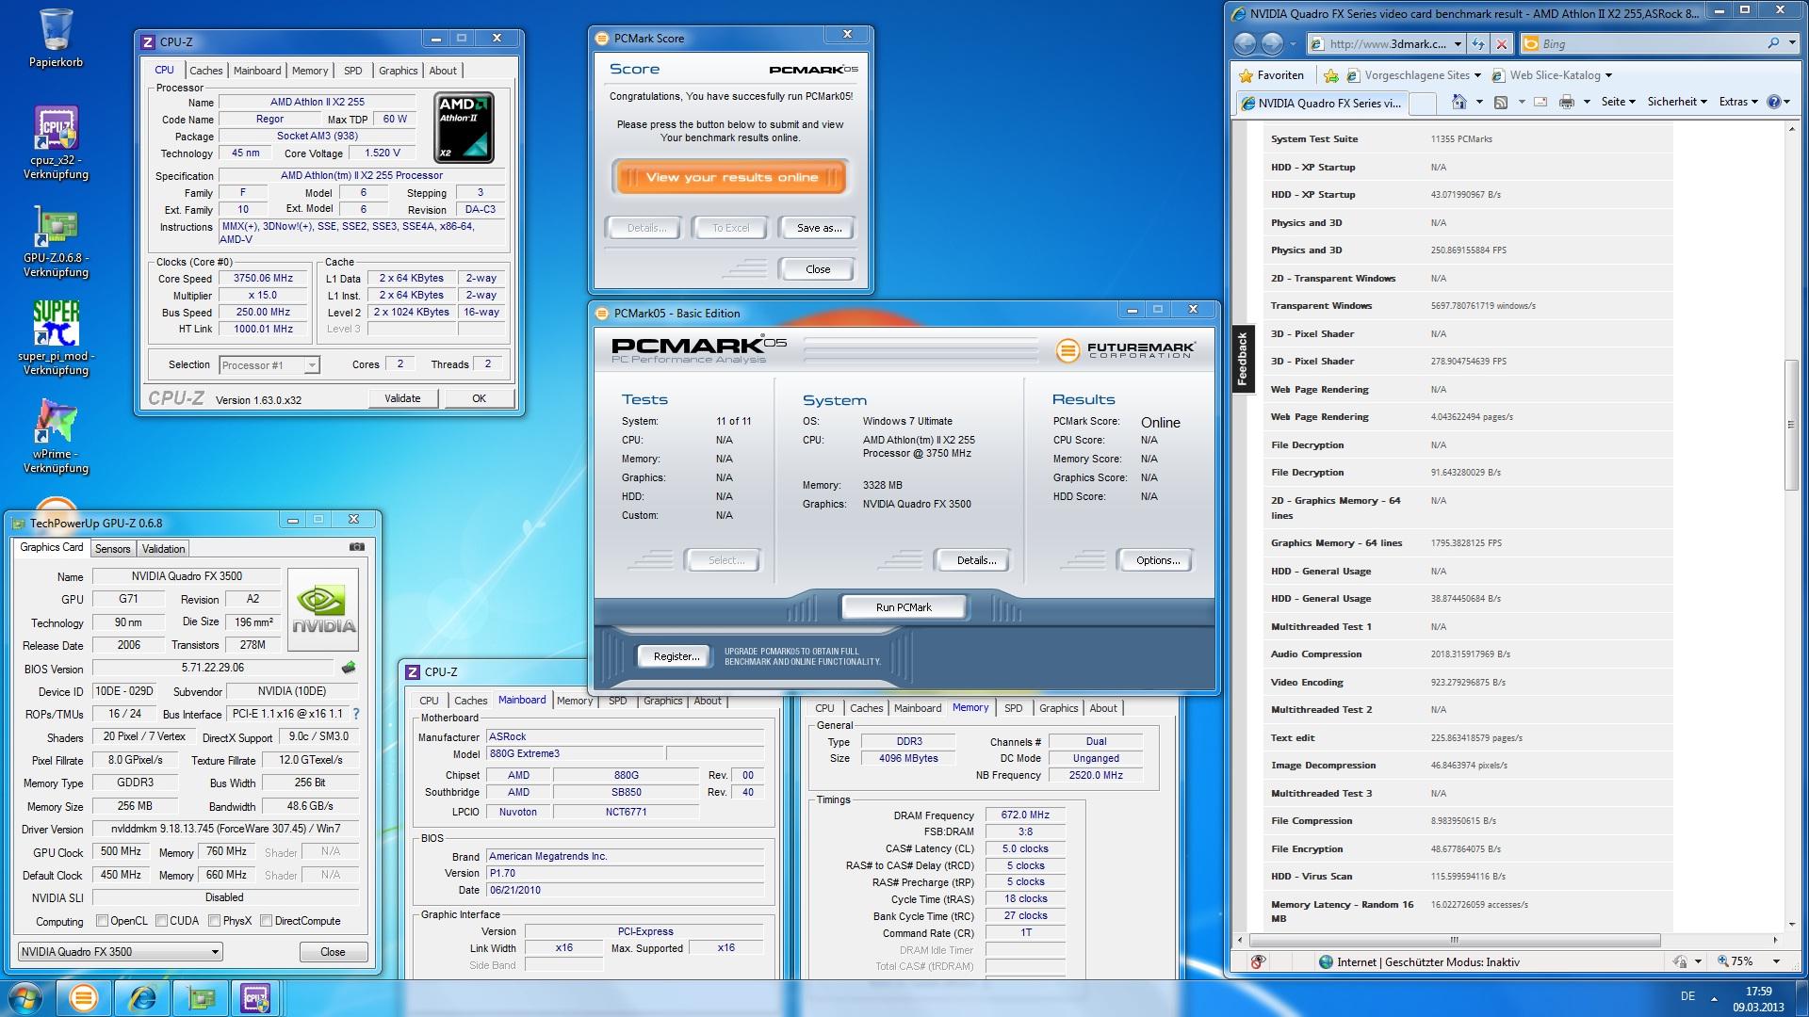This screenshot has width=1809, height=1017.
Task: Click the Bing search magnifier icon
Action: pyautogui.click(x=1773, y=43)
